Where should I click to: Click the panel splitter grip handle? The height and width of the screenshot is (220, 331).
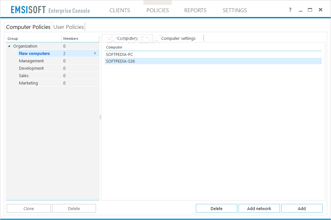pos(100,117)
